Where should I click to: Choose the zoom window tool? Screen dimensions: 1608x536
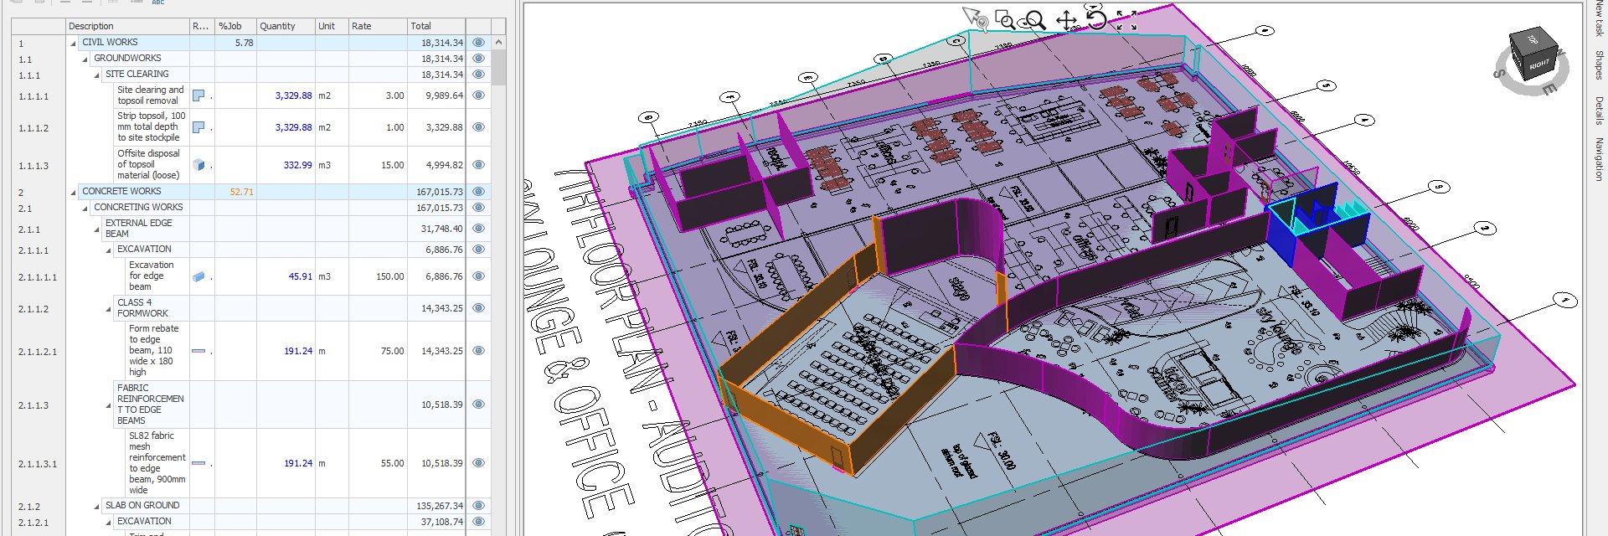(1004, 19)
